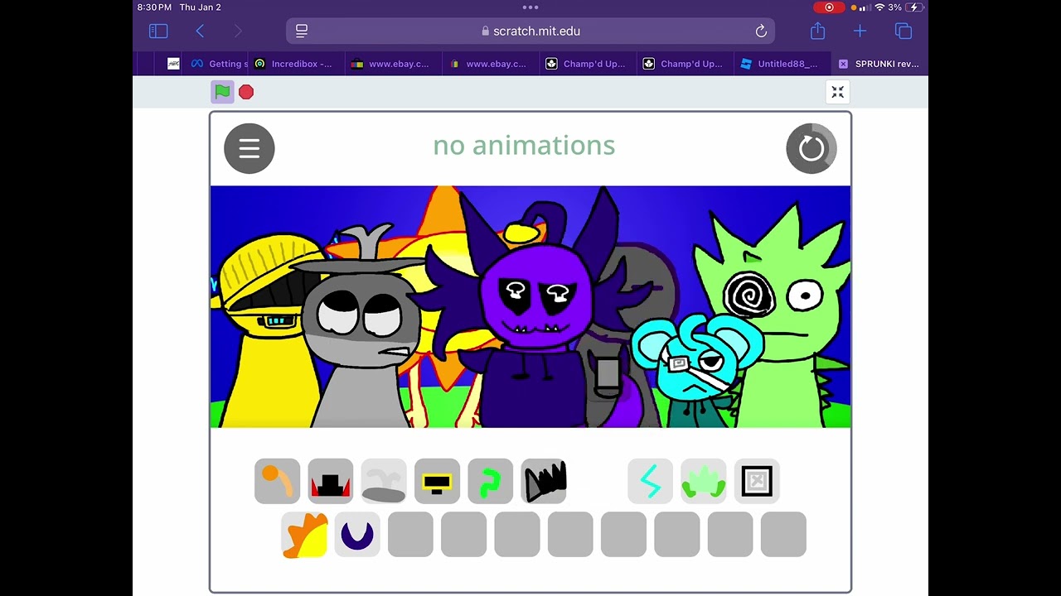Tap the red screen recording indicator
This screenshot has height=596, width=1061.
829,7
